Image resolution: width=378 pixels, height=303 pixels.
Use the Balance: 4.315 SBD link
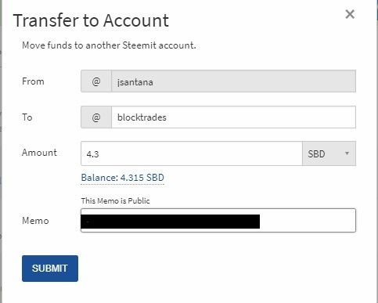123,178
